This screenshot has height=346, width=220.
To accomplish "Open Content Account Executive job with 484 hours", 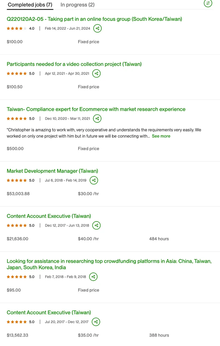I will coord(49,216).
